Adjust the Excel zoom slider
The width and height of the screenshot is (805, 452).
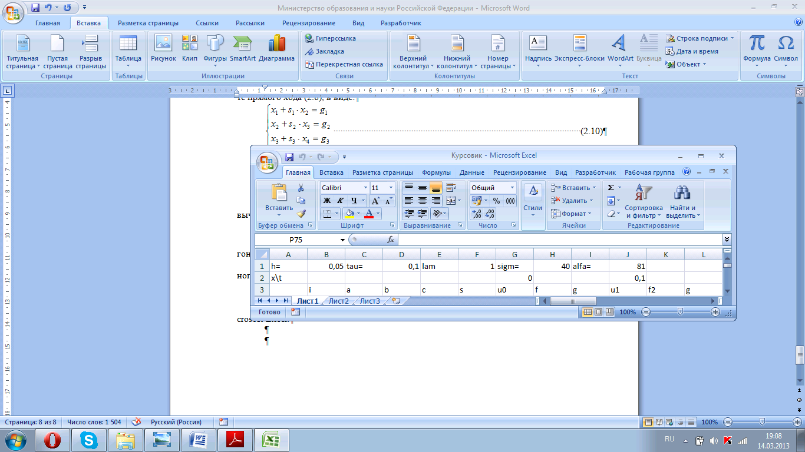tap(680, 312)
